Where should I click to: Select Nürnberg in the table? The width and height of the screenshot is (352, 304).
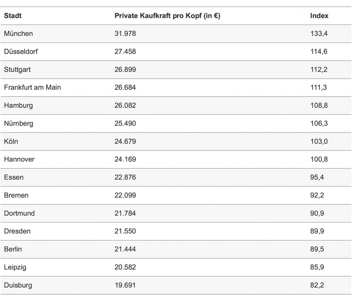[19, 123]
